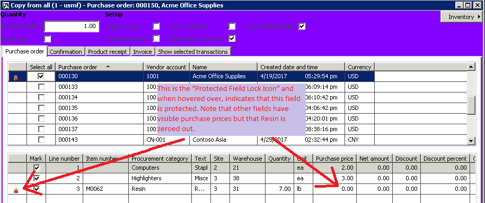This screenshot has width=485, height=203.
Task: Click the upper grid scroll-up arrow
Action: coord(471,67)
